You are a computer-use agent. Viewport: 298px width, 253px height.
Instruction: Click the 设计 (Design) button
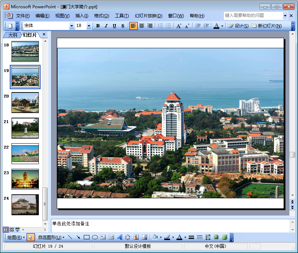tap(238, 26)
